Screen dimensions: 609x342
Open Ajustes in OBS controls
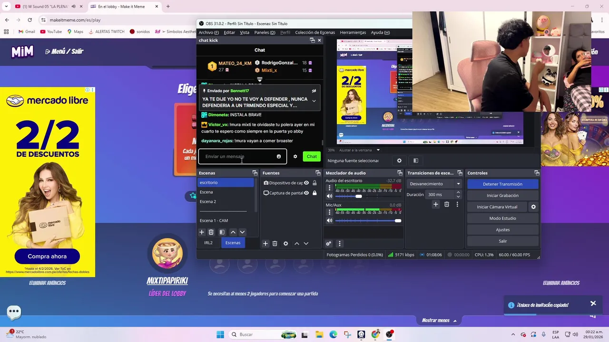[x=502, y=230]
